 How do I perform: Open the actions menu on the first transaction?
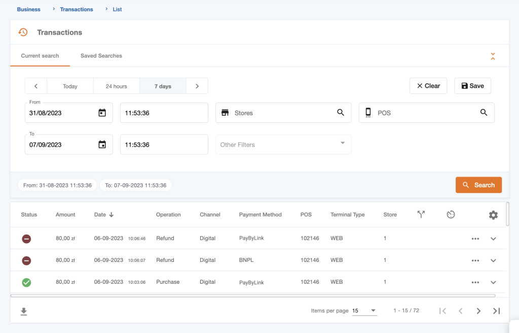pyautogui.click(x=475, y=238)
